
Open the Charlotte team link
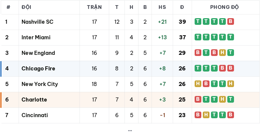click(34, 99)
